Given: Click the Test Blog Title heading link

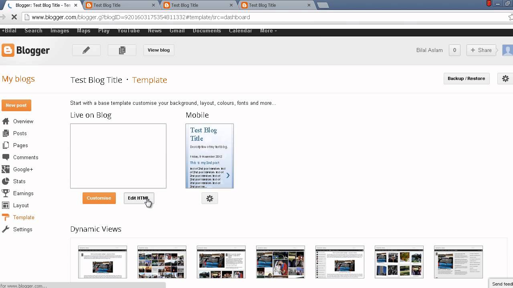Looking at the screenshot, I should 96,80.
